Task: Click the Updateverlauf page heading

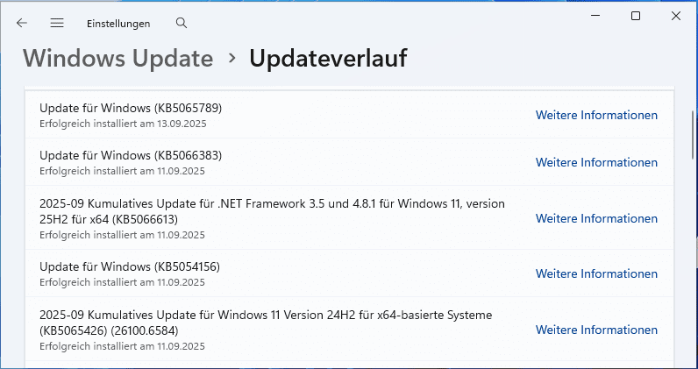Action: (328, 59)
